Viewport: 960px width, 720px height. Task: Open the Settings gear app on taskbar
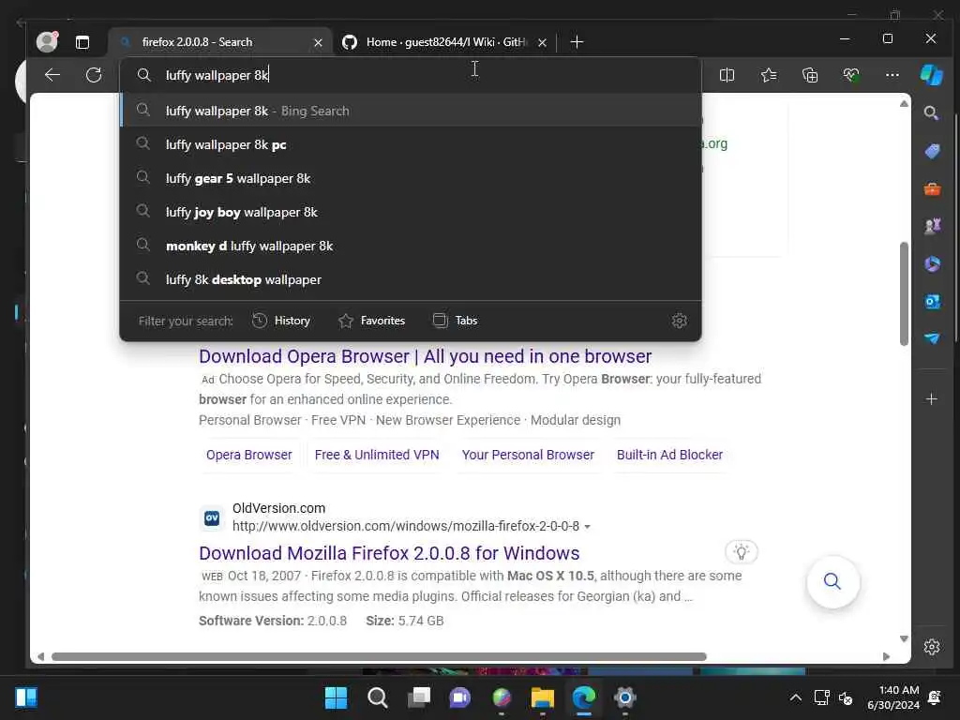point(624,697)
